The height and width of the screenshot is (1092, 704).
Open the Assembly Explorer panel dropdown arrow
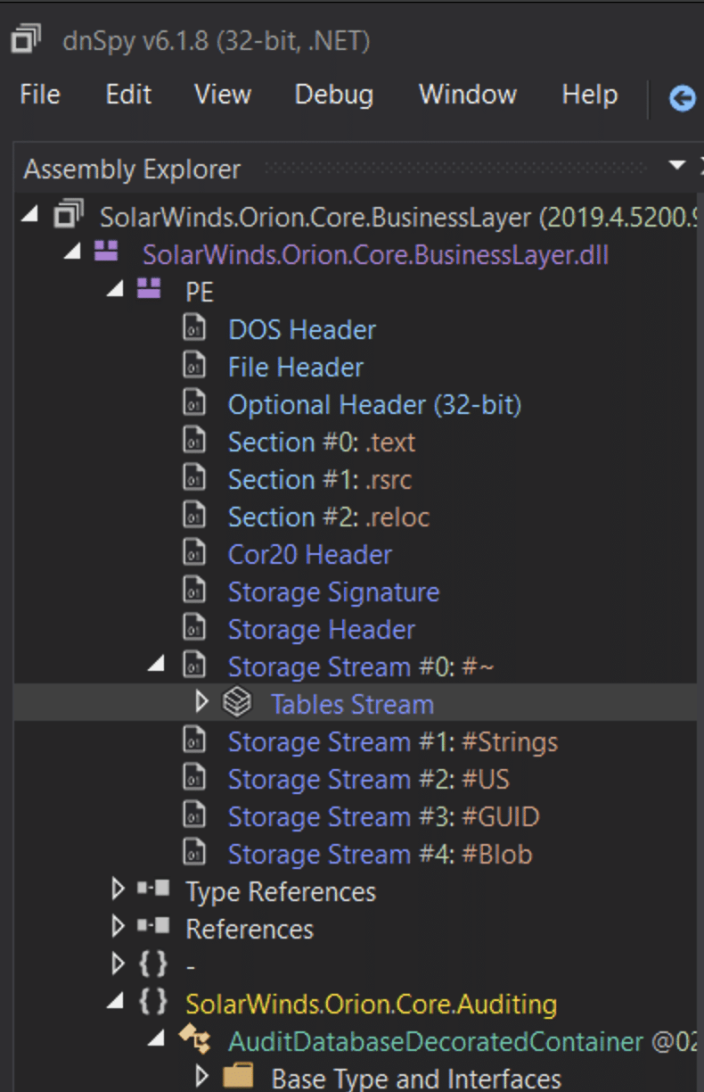(x=677, y=167)
